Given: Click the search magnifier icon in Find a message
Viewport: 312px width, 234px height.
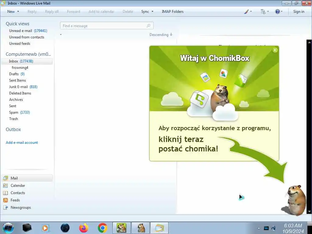Looking at the screenshot, I should (x=148, y=26).
